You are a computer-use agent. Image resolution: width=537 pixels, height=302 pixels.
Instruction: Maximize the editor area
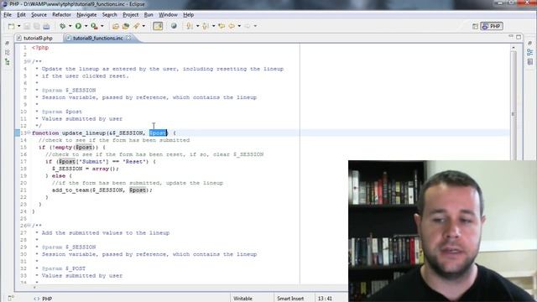pos(519,37)
